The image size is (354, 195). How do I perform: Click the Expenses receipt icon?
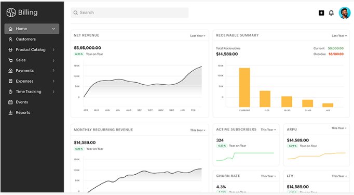point(10,81)
